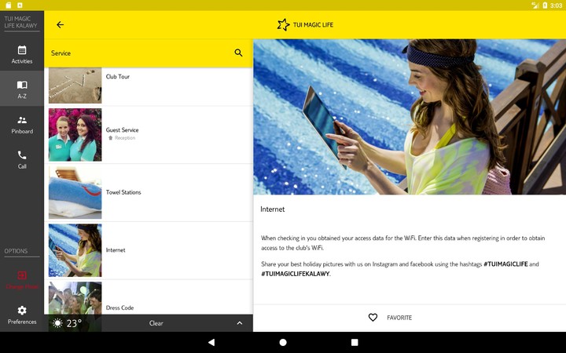The image size is (566, 353).
Task: Open the Club Tour entry
Action: pos(149,78)
